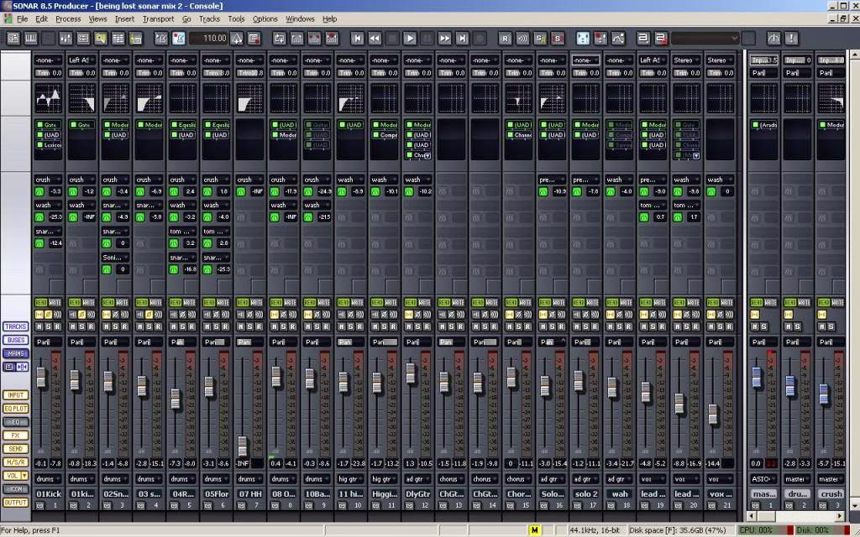Image resolution: width=860 pixels, height=537 pixels.
Task: Click the TRACKS show/hide button
Action: click(15, 326)
